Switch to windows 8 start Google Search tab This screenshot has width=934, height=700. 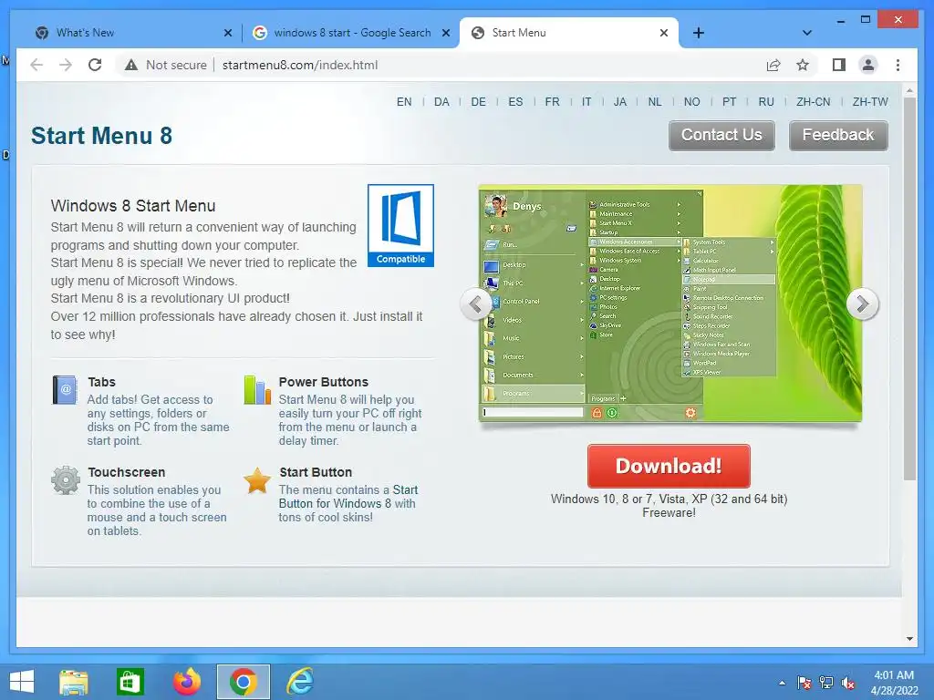pyautogui.click(x=351, y=33)
